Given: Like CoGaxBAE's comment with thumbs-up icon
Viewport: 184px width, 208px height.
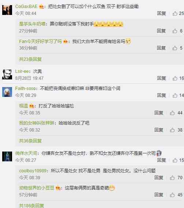Looking at the screenshot, I should point(175,13).
